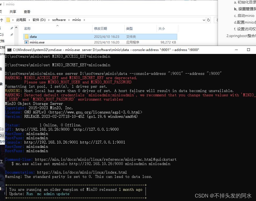Select 此电脑 in the address breadcrumb
The image size is (256, 201).
click(x=21, y=20)
